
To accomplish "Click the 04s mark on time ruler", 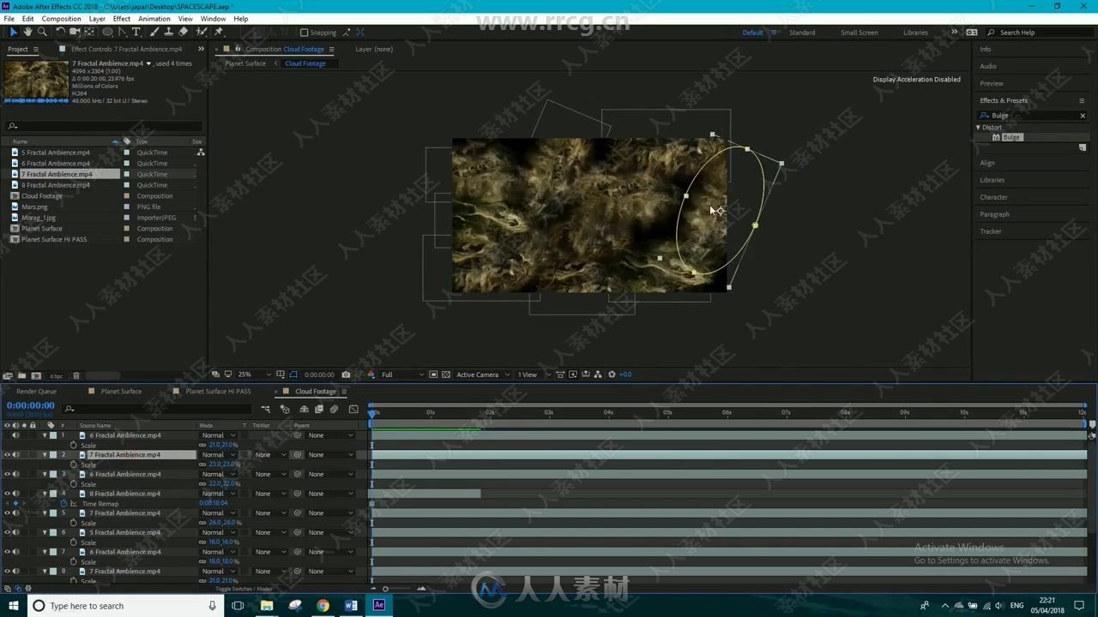I will point(608,412).
